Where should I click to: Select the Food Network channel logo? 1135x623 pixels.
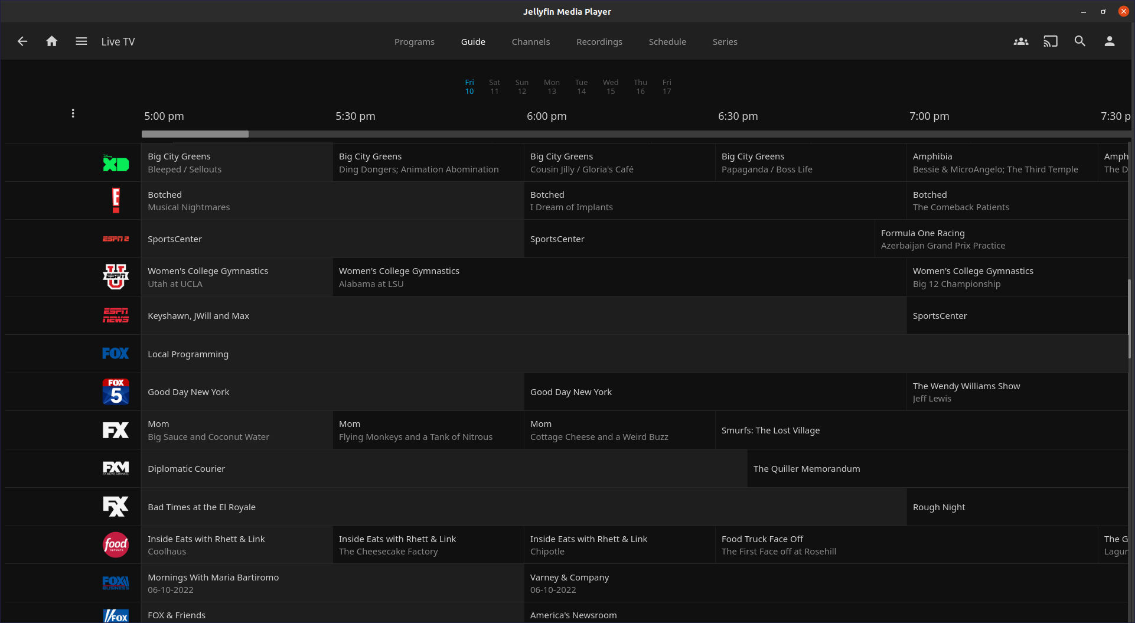[x=116, y=545]
